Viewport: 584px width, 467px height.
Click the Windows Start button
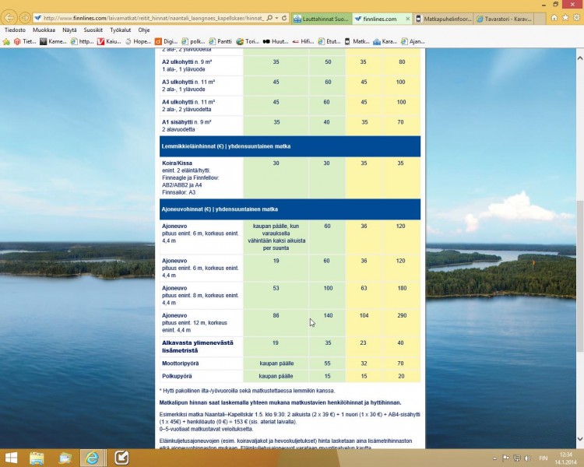click(12, 457)
